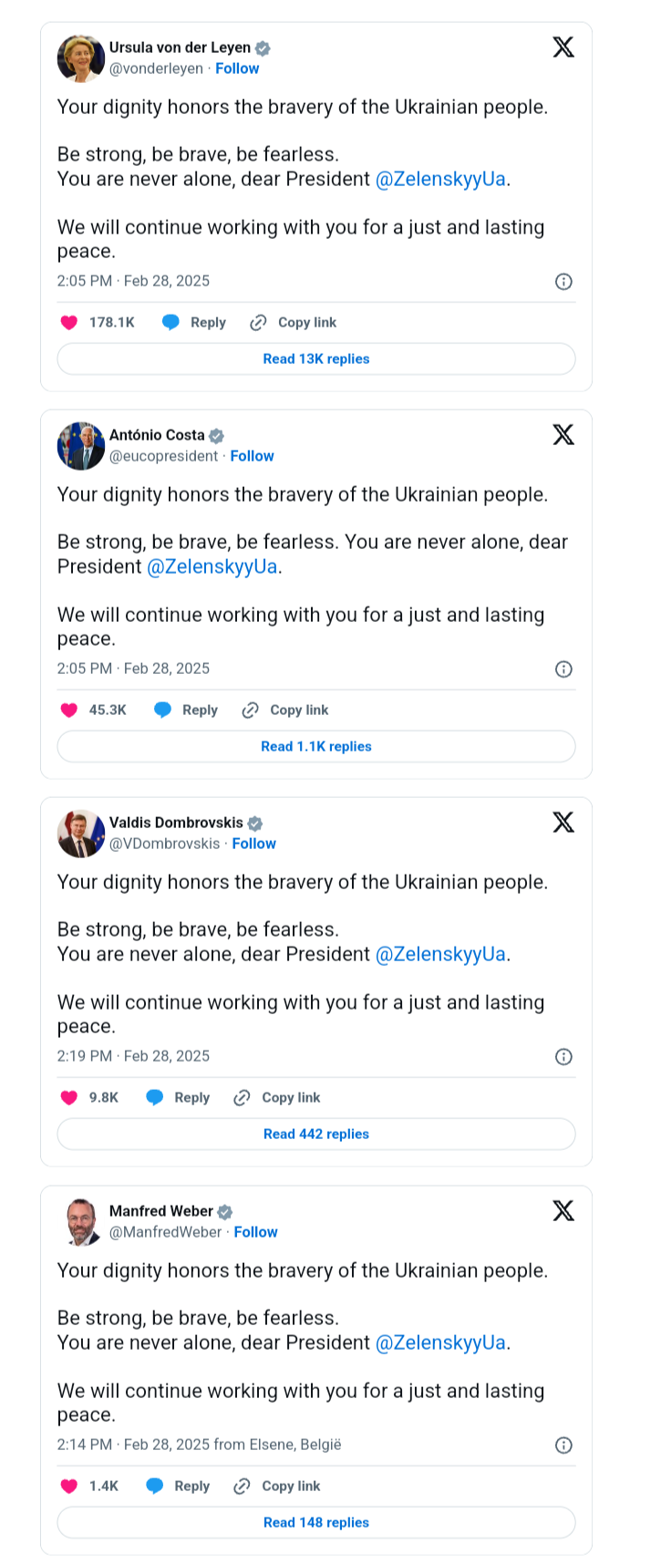Open @ZelenskyyUa mention in Costa's tweet
This screenshot has height=1564, width=661.
point(212,567)
